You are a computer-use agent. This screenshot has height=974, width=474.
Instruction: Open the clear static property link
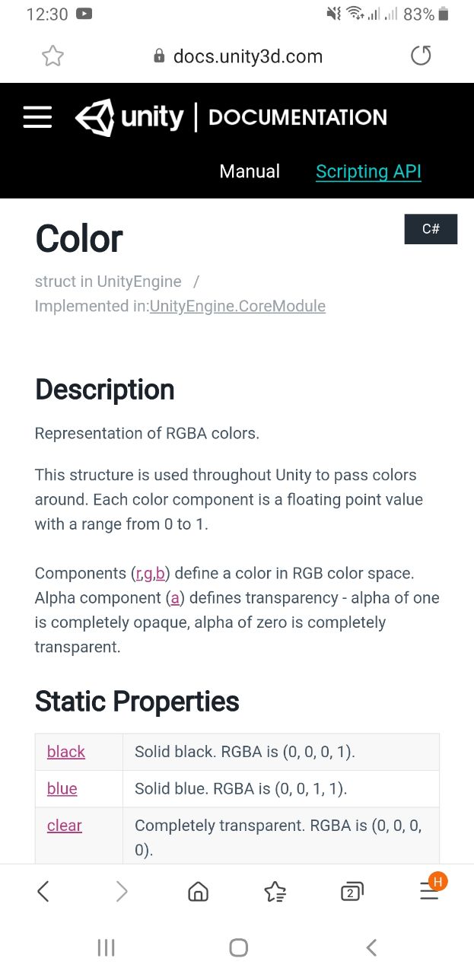pyautogui.click(x=65, y=826)
